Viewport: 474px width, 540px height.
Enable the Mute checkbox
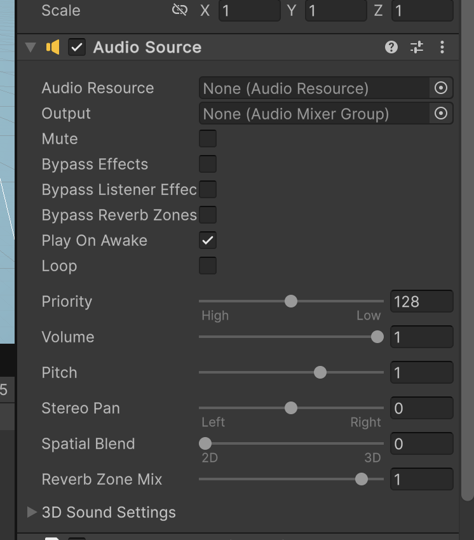[208, 138]
